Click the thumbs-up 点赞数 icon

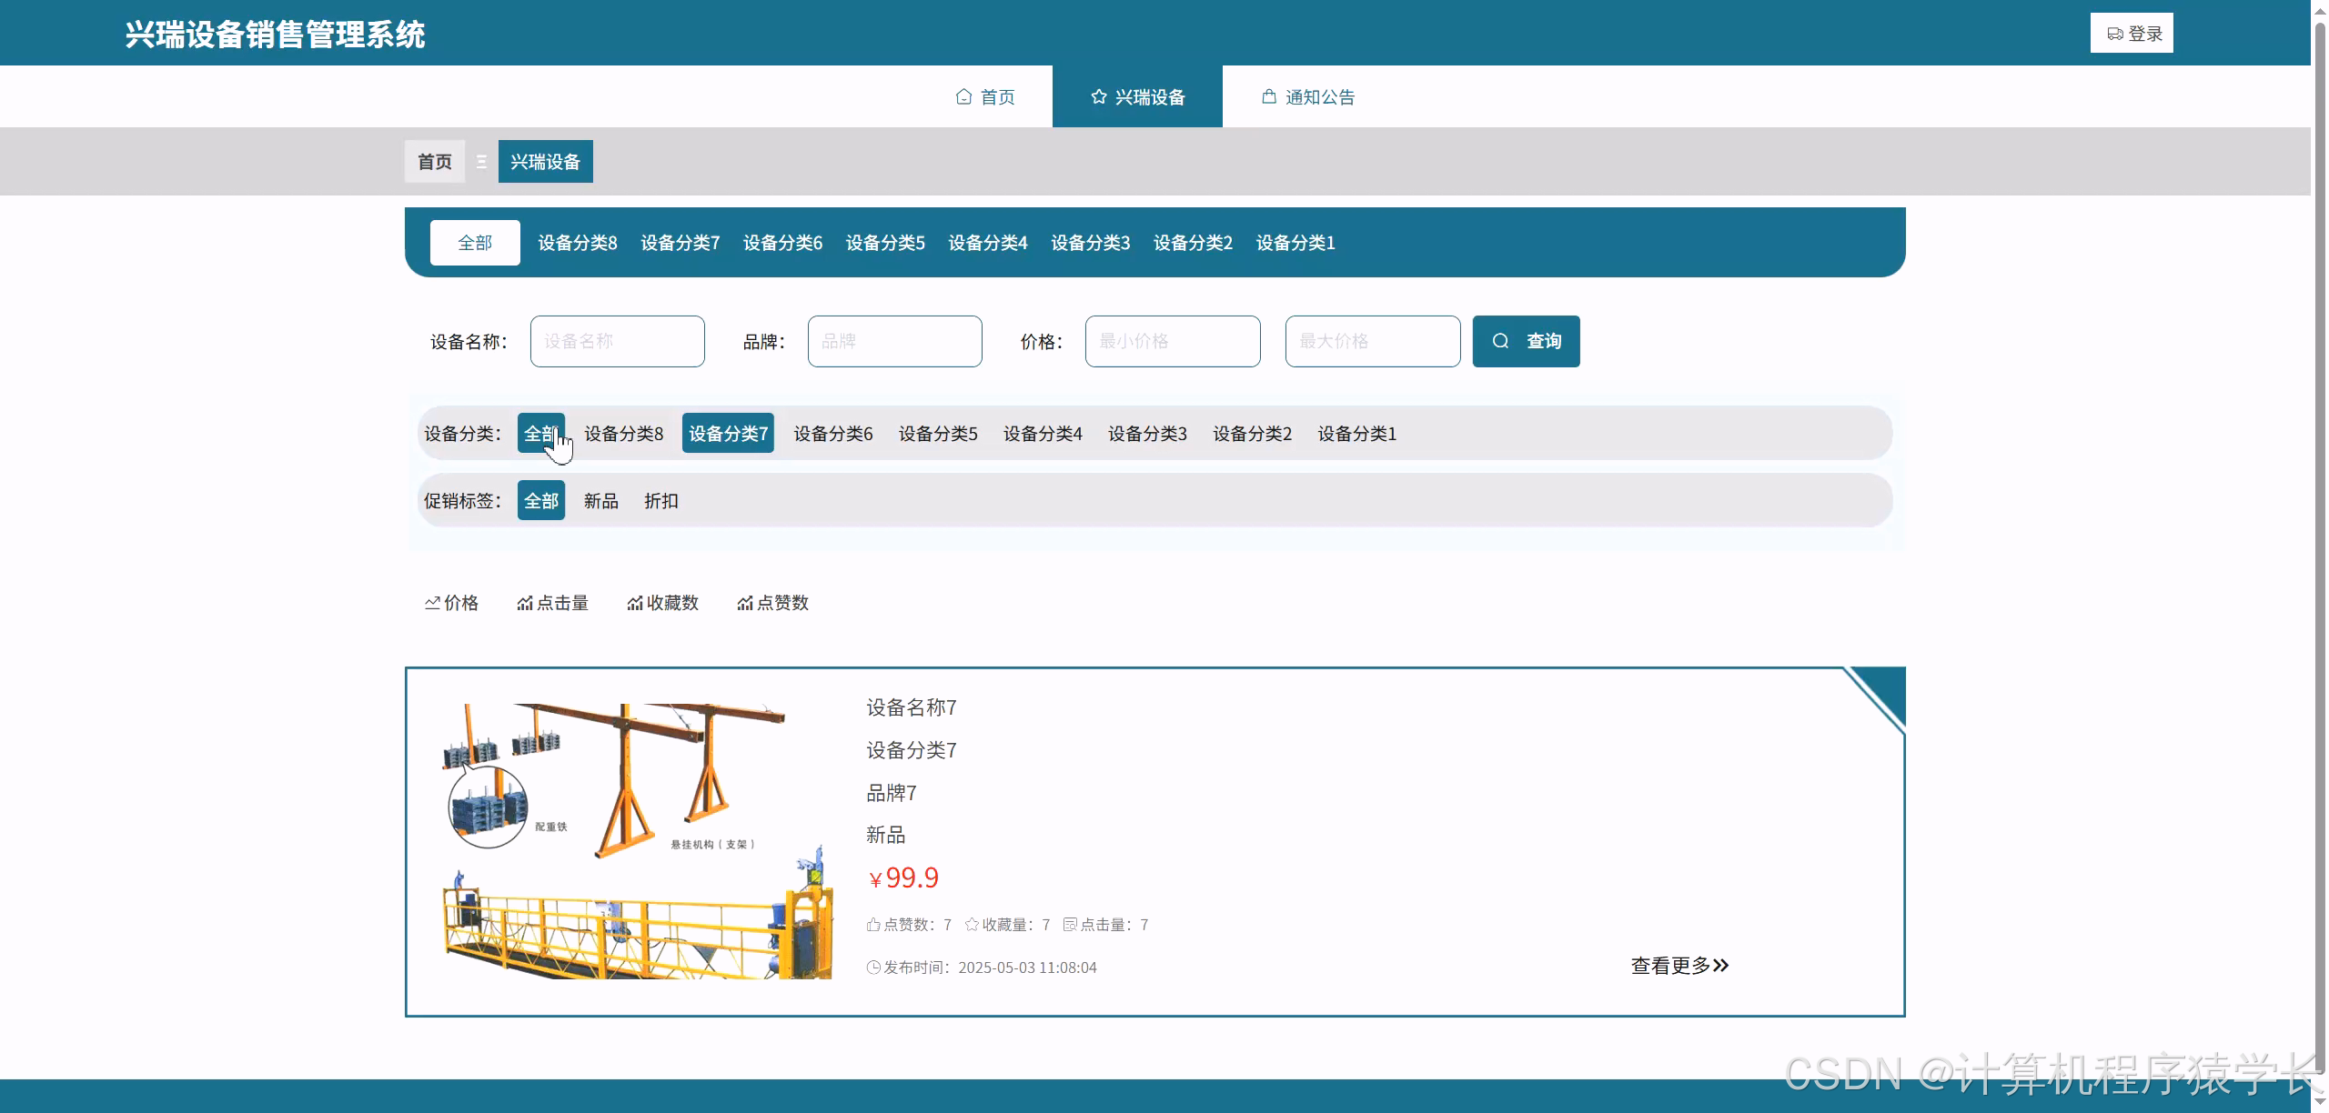coord(873,925)
